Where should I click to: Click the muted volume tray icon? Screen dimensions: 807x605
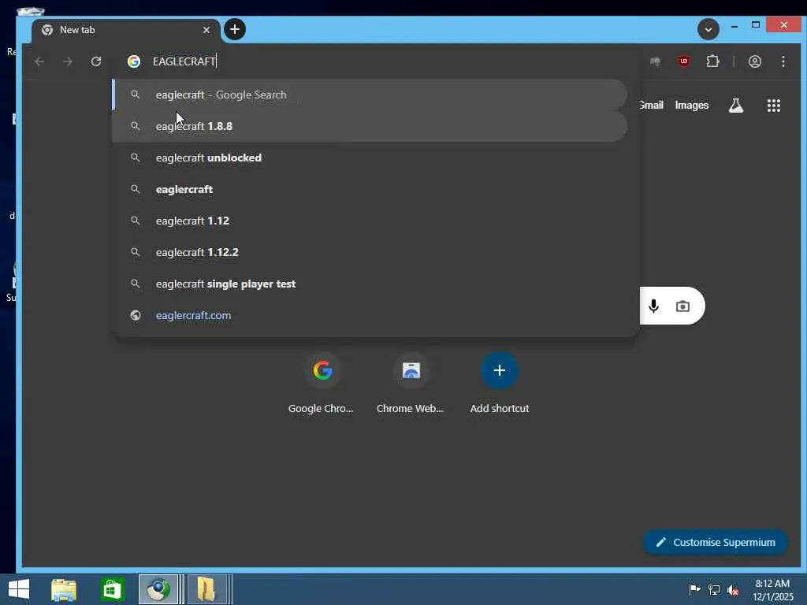pyautogui.click(x=733, y=589)
